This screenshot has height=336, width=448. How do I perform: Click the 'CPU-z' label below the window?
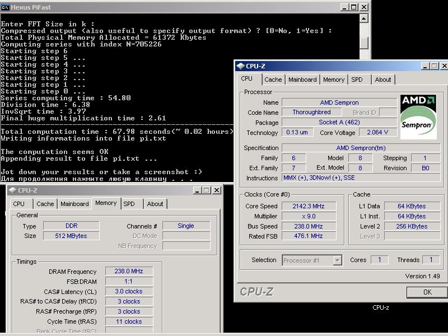[x=381, y=307]
